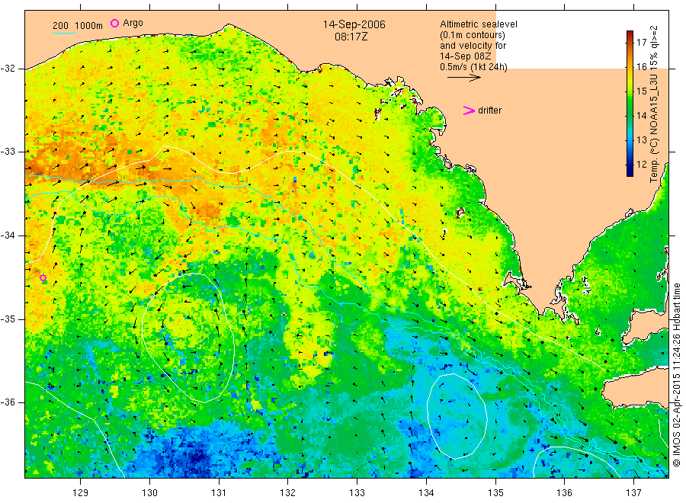Screen dimensions: 686x503
Task: Click the 'Altimetric sealevel' caption text
Action: (479, 24)
